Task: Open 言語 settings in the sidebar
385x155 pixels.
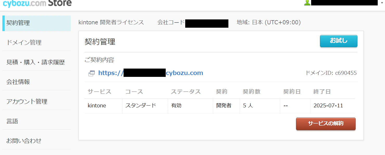Action: 36,121
